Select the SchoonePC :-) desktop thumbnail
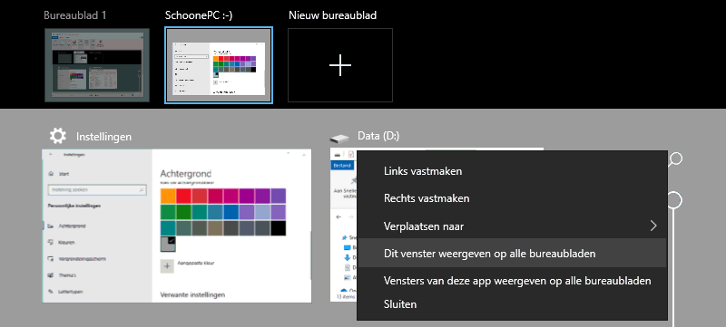This screenshot has width=726, height=327. pyautogui.click(x=219, y=65)
